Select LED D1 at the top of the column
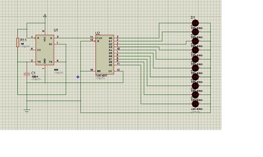263x157 pixels. click(x=195, y=23)
